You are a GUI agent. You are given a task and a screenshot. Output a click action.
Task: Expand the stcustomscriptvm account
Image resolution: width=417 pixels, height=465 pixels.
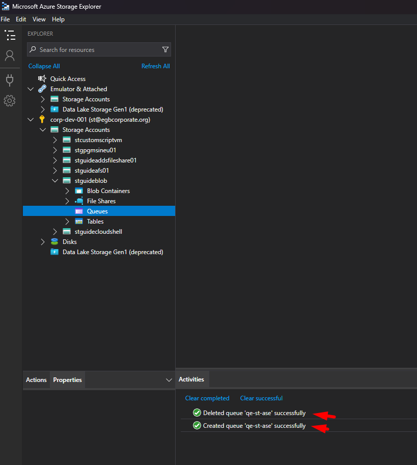[55, 140]
